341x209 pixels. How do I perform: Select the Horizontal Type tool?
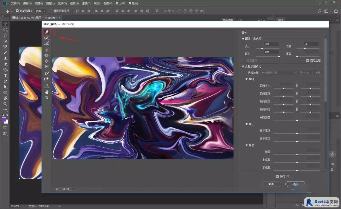pyautogui.click(x=5, y=75)
